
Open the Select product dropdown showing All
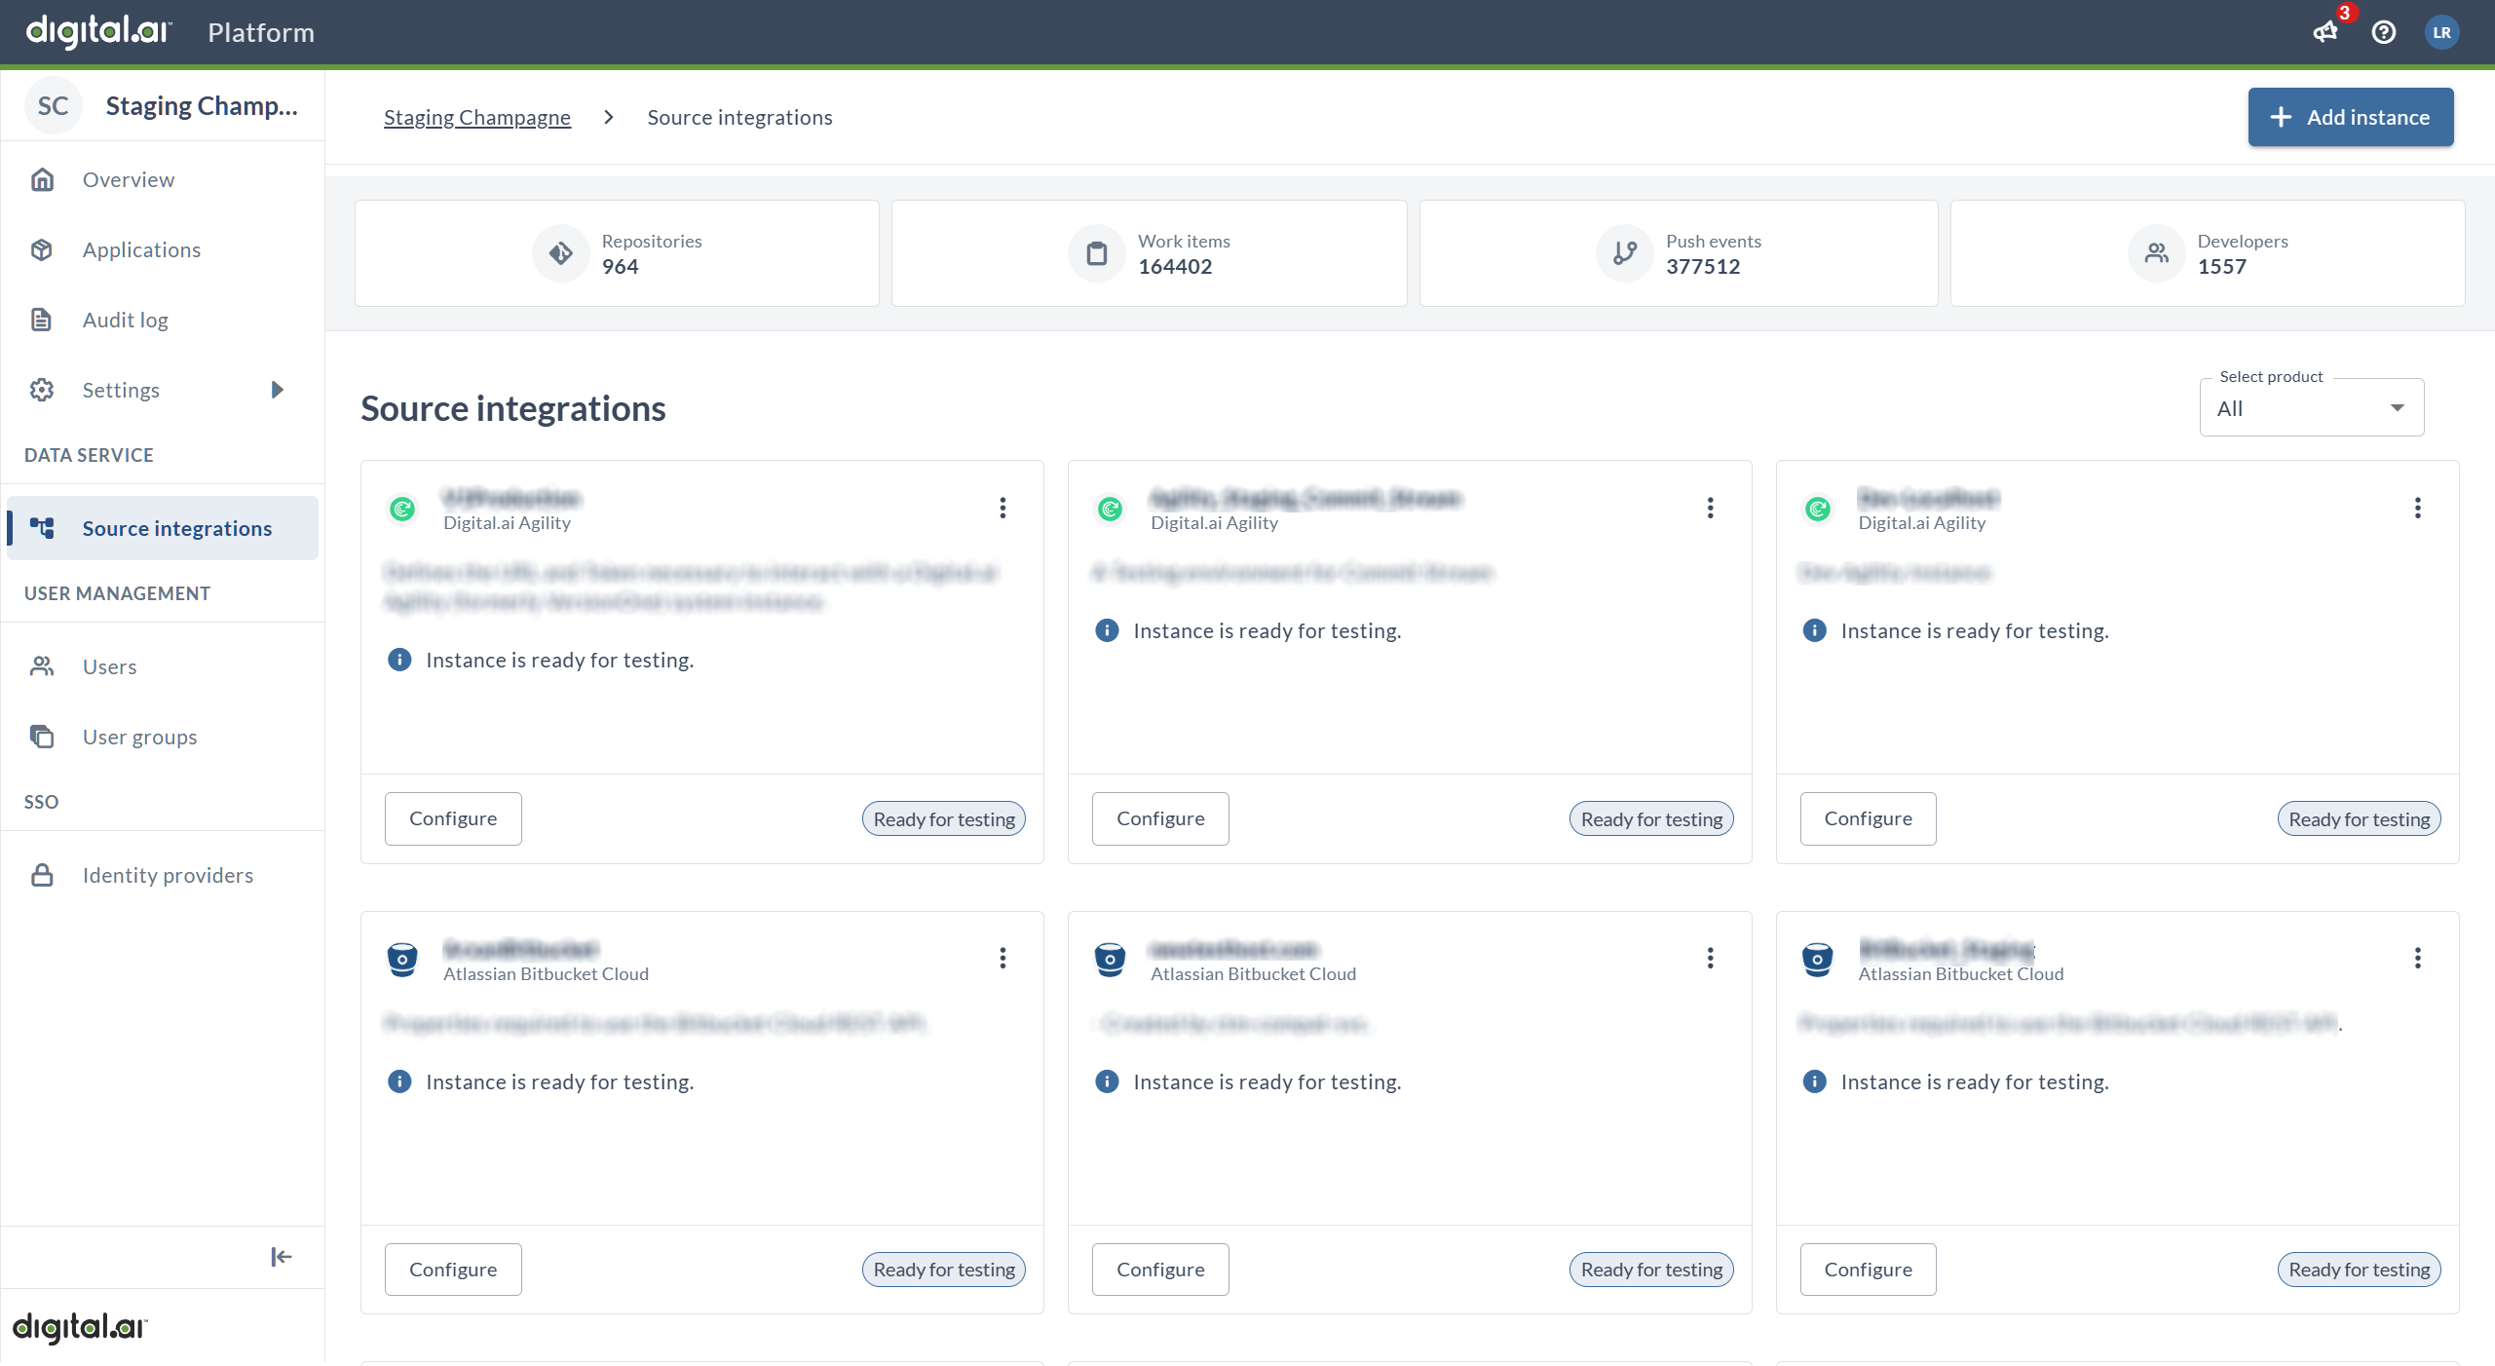point(2311,406)
